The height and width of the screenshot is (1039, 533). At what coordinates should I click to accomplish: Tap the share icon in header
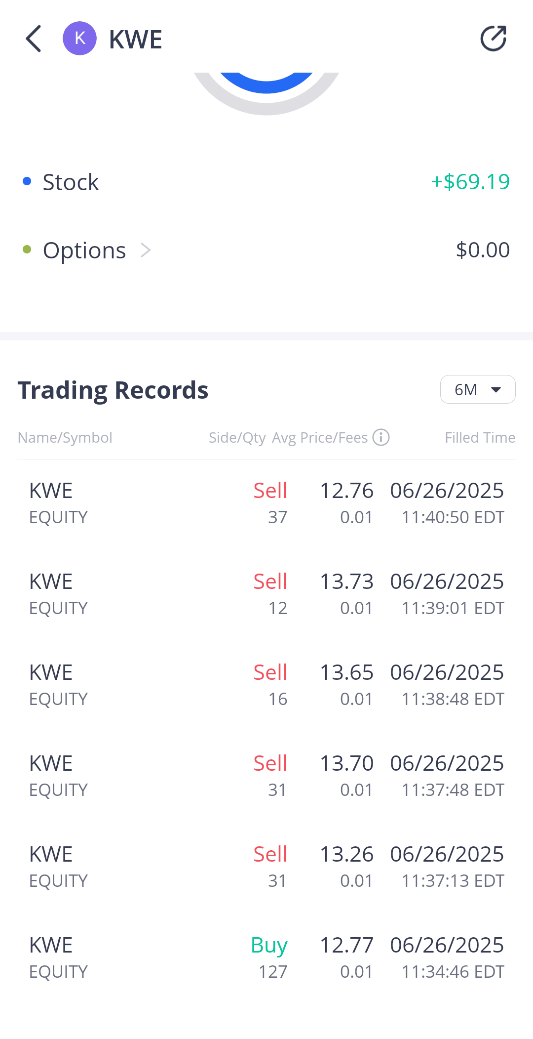click(x=493, y=39)
